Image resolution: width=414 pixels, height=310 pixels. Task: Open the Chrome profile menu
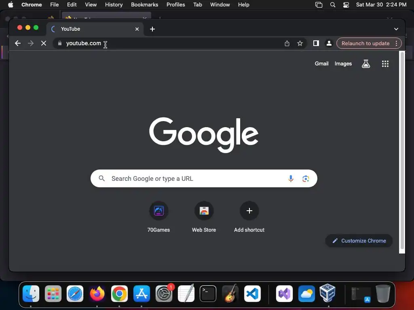(x=329, y=43)
